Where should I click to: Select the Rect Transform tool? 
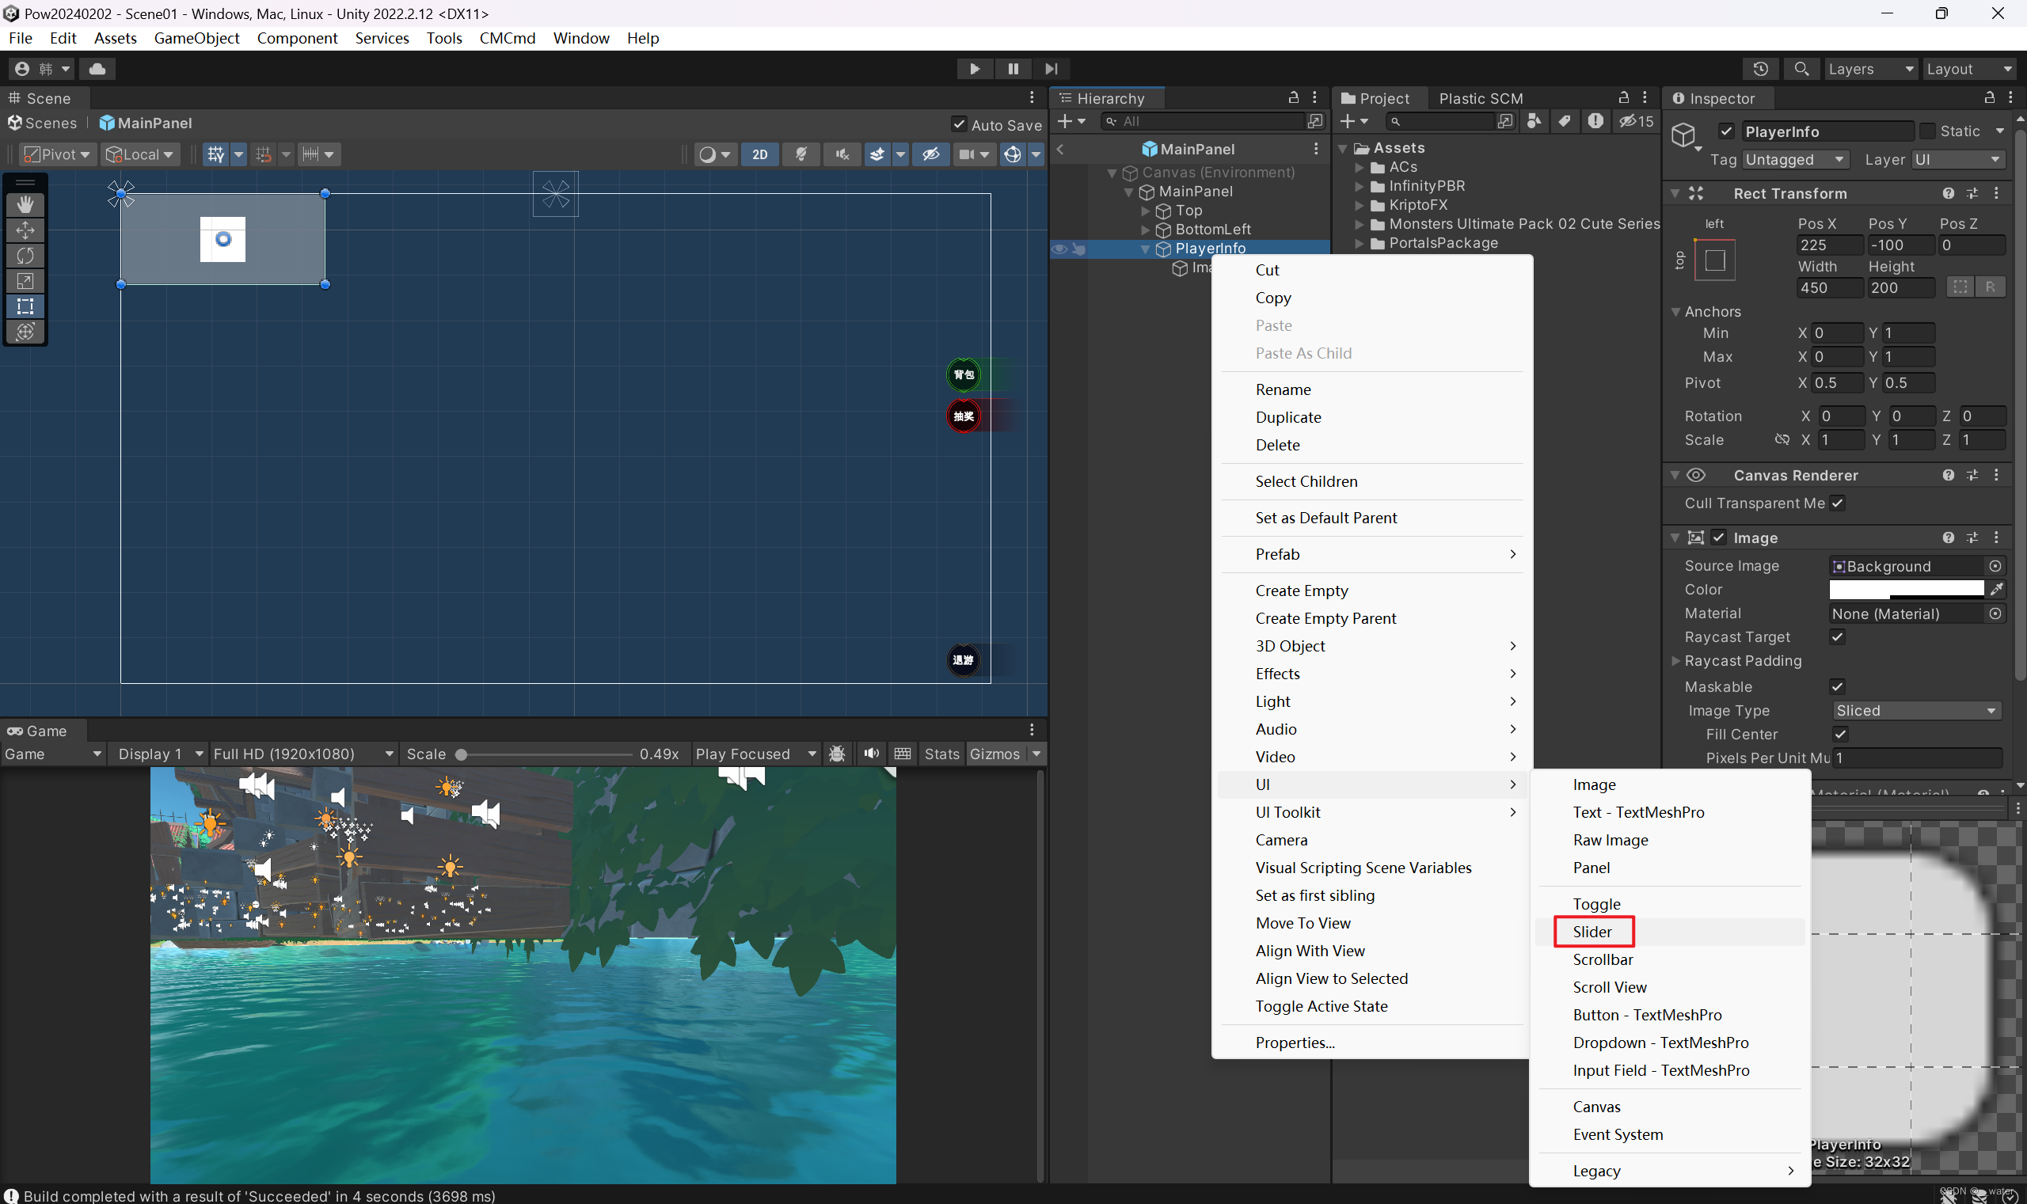point(25,306)
